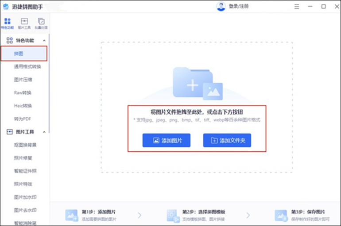This screenshot has width=341, height=226.
Task: Click the 第3步: 保存图片 text
Action: (308, 212)
